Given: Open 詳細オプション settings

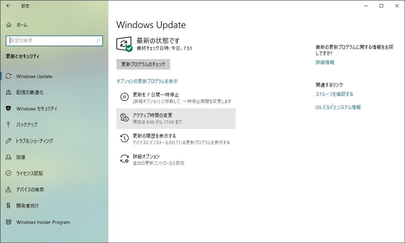Looking at the screenshot, I should tap(176, 160).
